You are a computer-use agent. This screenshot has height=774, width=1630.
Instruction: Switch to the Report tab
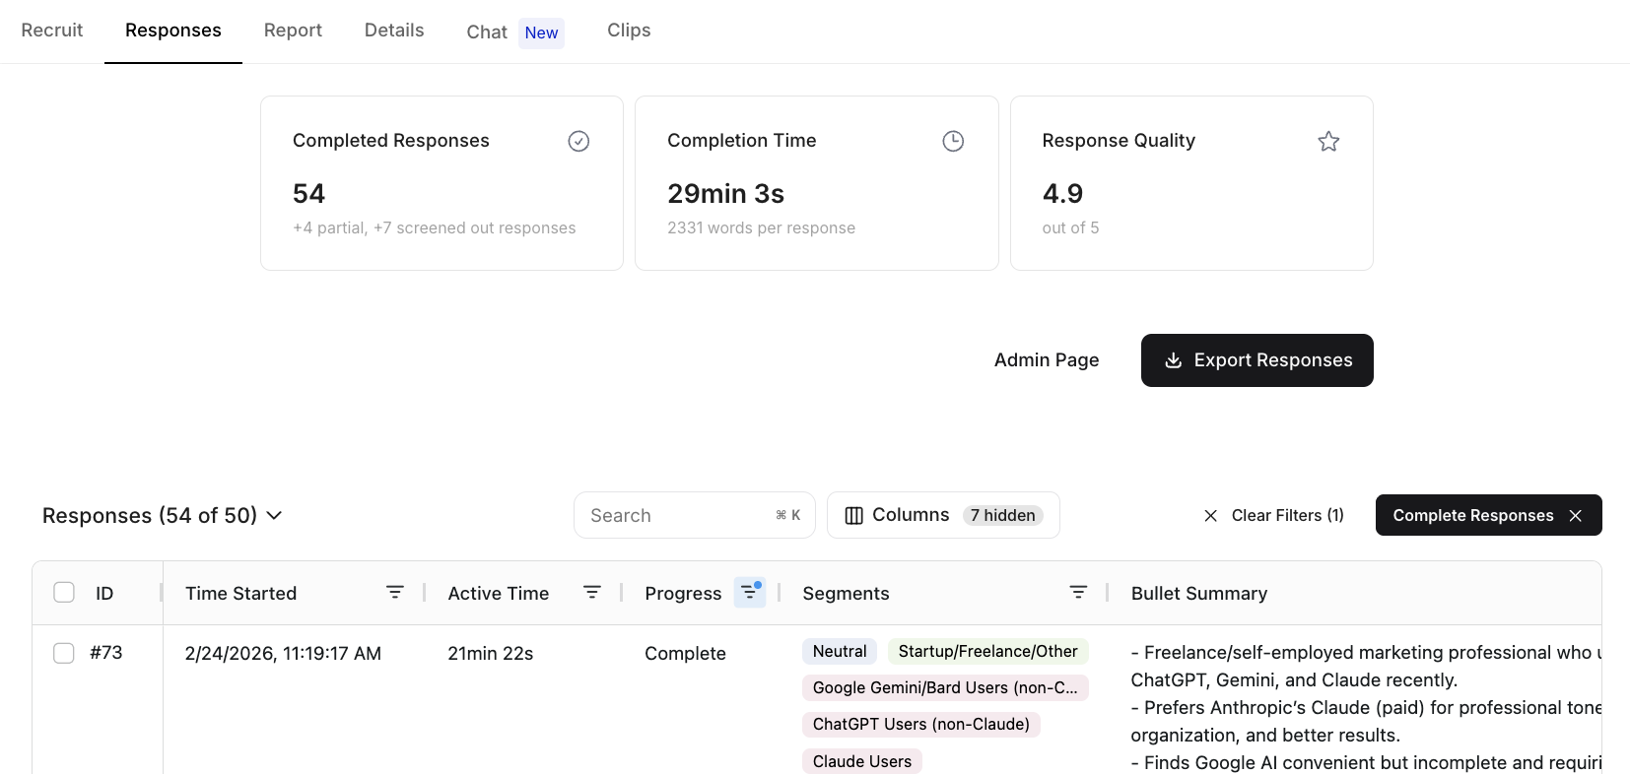pos(293,31)
